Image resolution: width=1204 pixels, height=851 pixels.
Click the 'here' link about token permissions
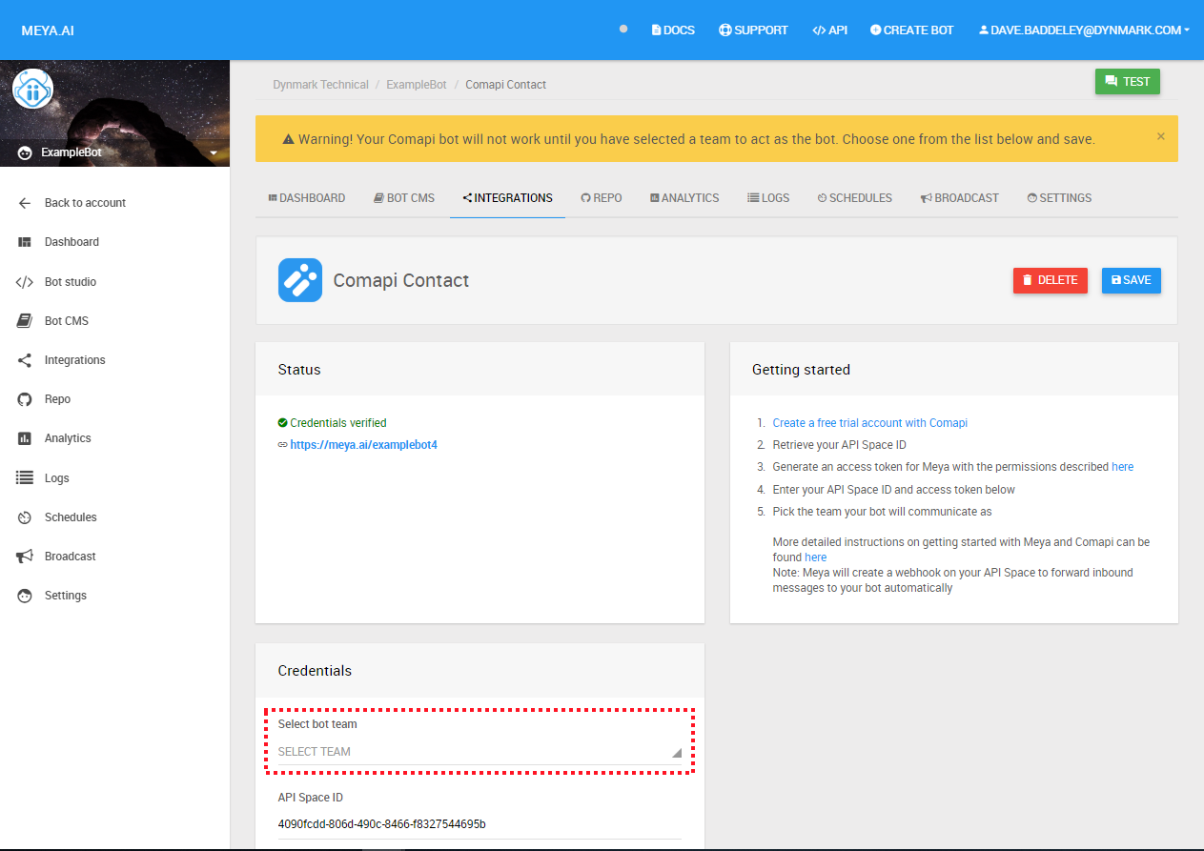[1123, 467]
